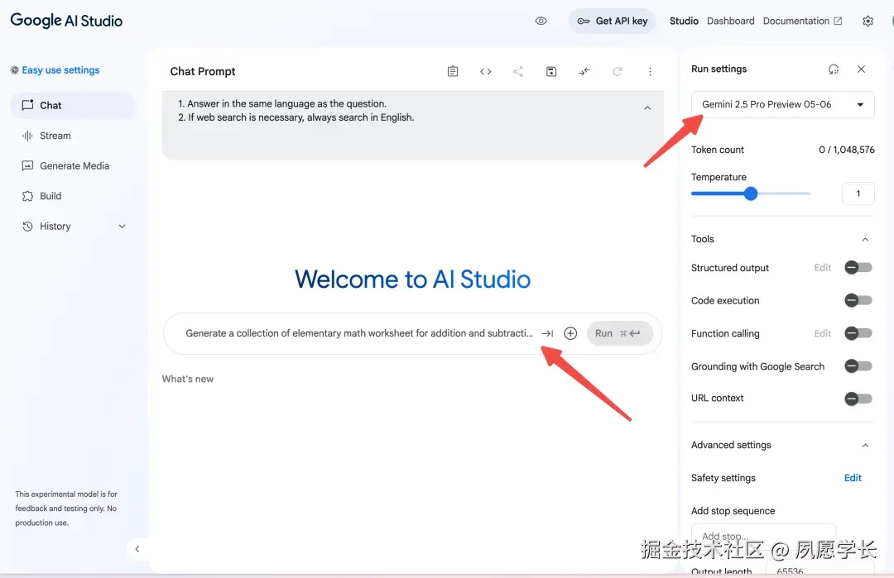Viewport: 894px width, 578px height.
Task: Click the Get API key button
Action: pos(613,21)
